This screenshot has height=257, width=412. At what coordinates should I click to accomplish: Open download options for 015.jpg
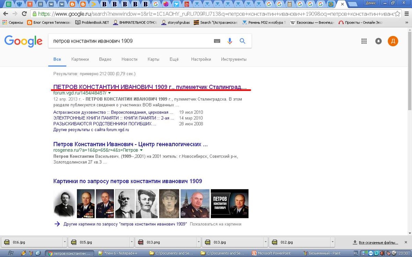[x=131, y=242]
